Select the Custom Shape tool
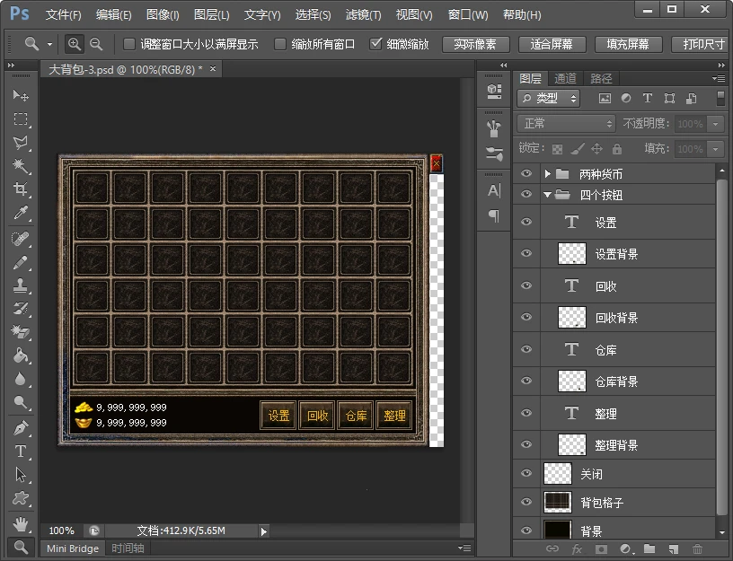 21,498
